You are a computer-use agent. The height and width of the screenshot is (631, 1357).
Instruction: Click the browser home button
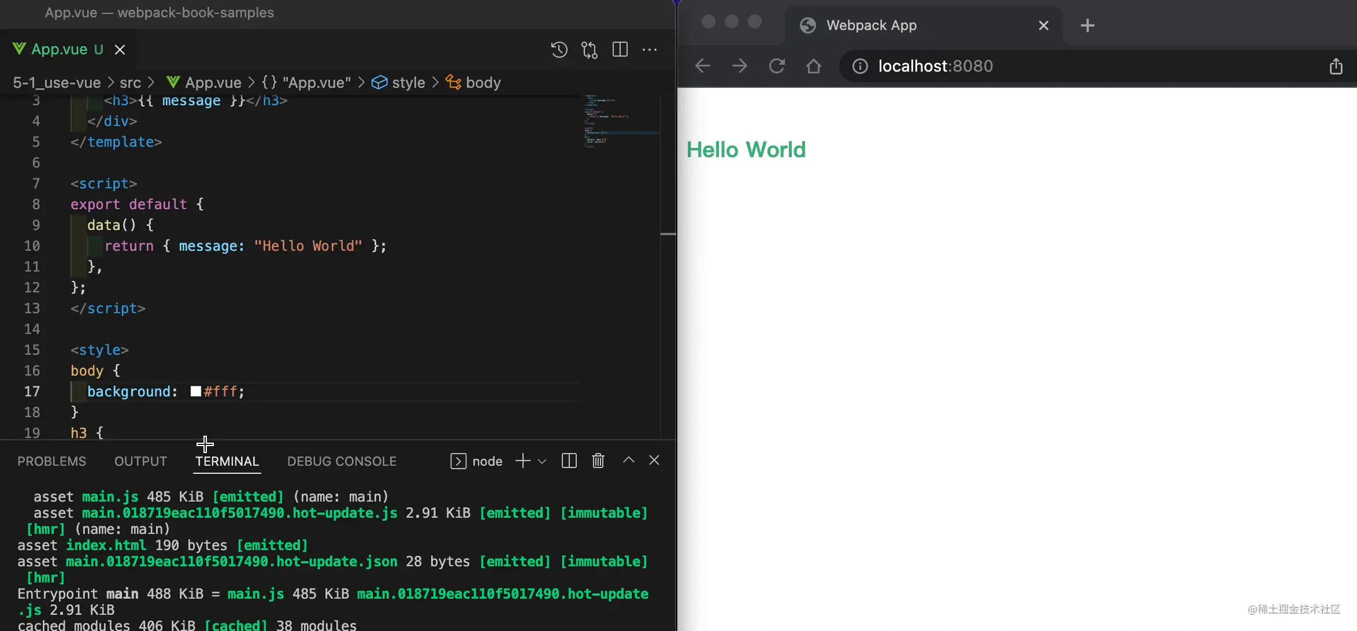point(814,66)
